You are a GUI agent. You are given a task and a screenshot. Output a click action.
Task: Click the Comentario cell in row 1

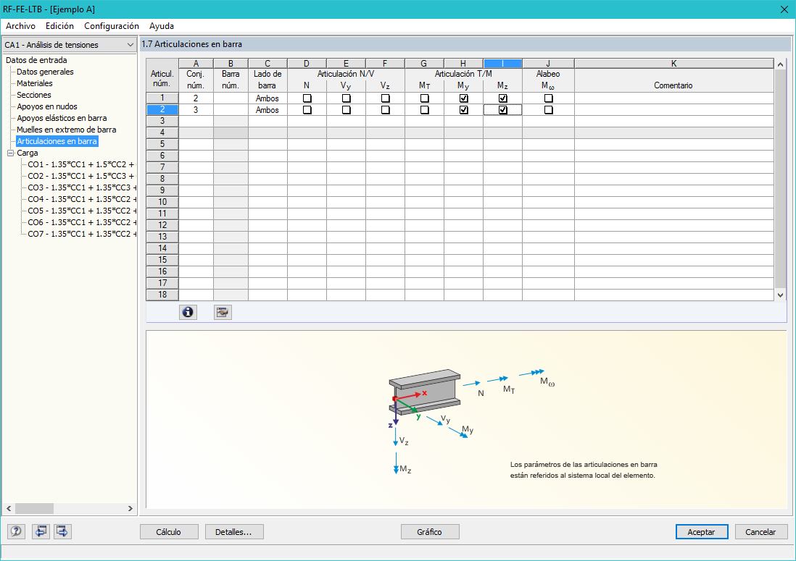(x=673, y=98)
